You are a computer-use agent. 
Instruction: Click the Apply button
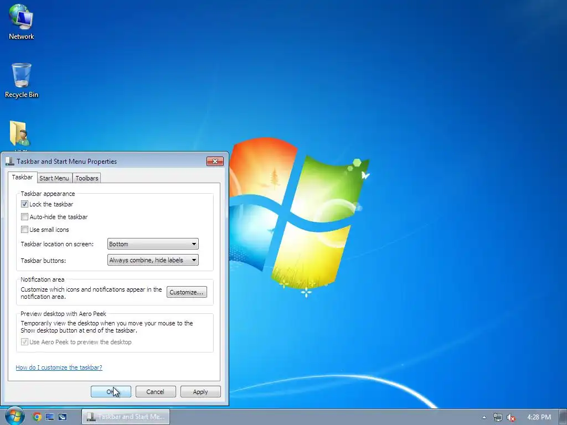pos(200,392)
